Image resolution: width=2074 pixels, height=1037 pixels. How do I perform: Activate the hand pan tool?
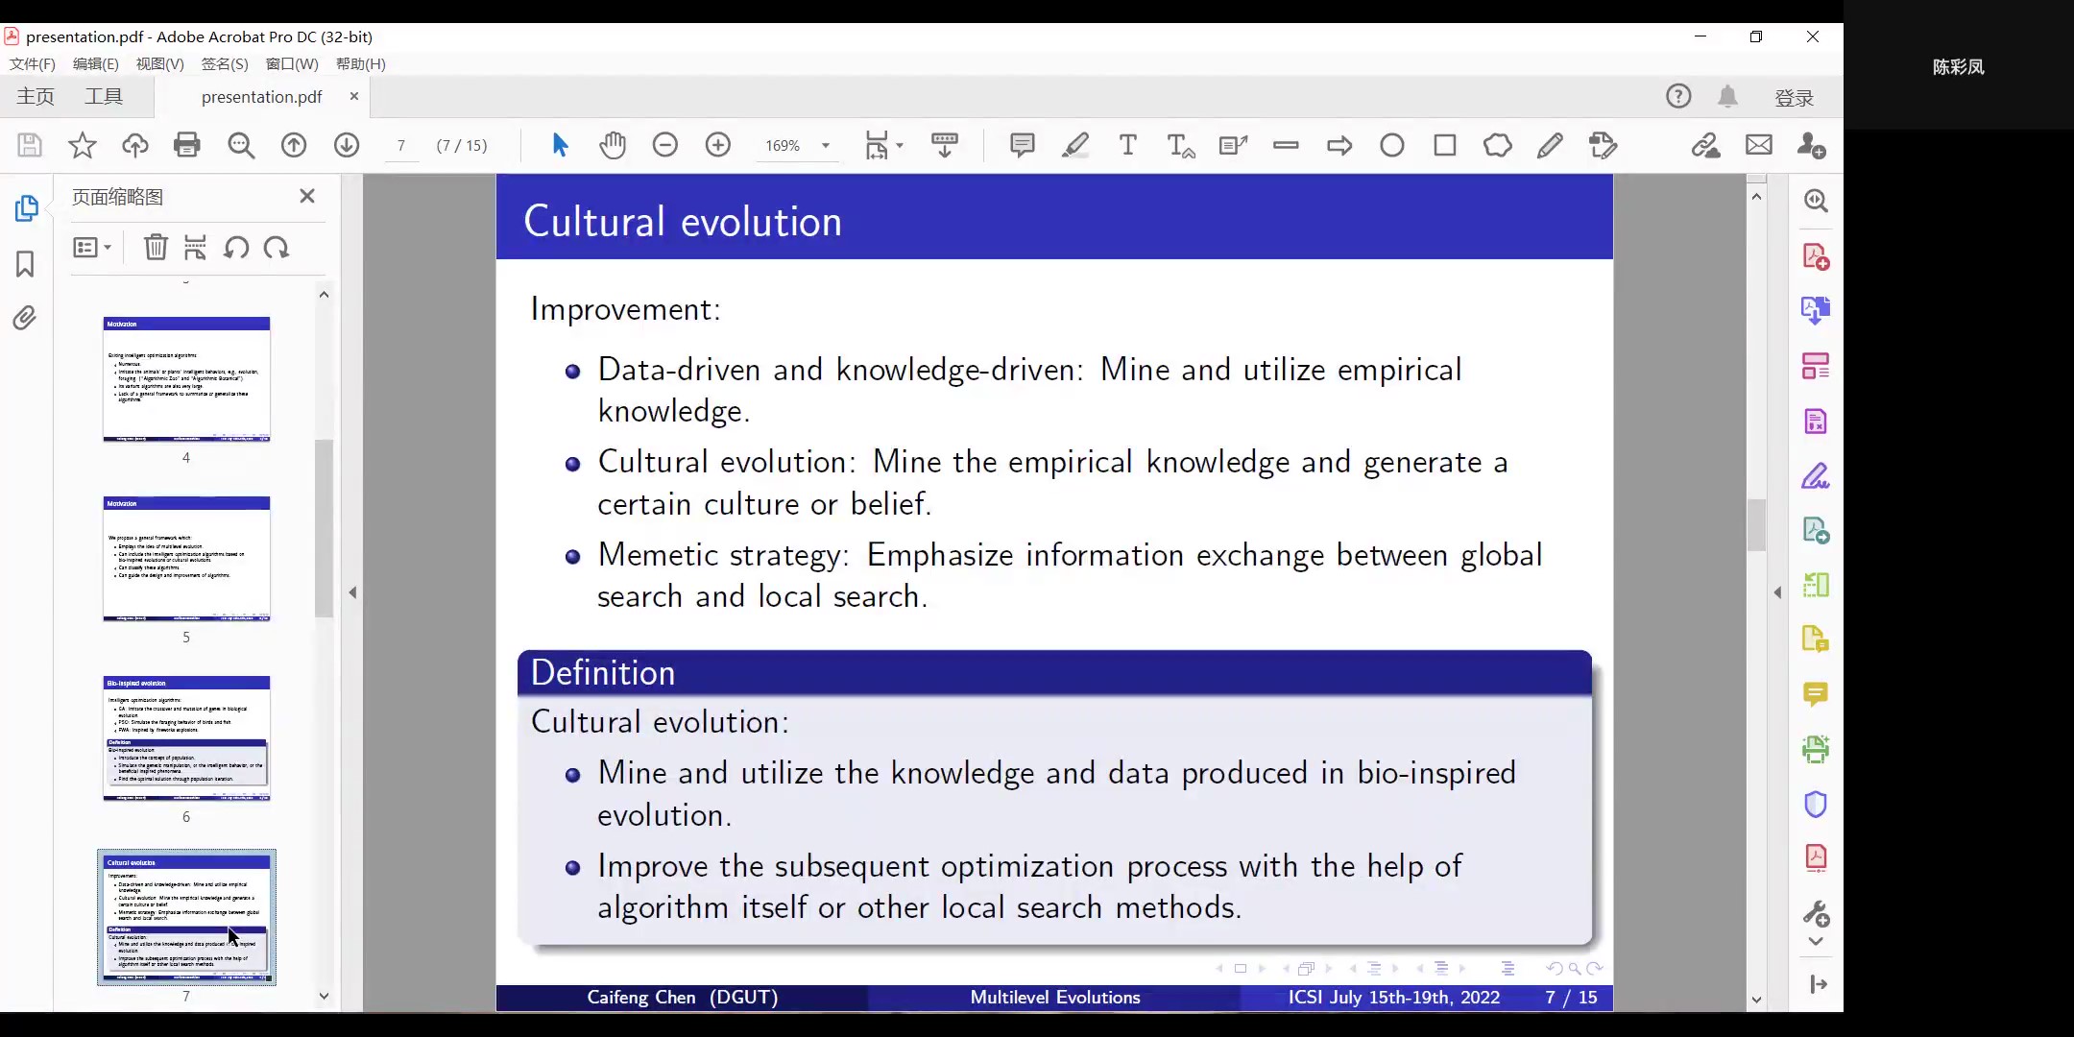coord(613,145)
